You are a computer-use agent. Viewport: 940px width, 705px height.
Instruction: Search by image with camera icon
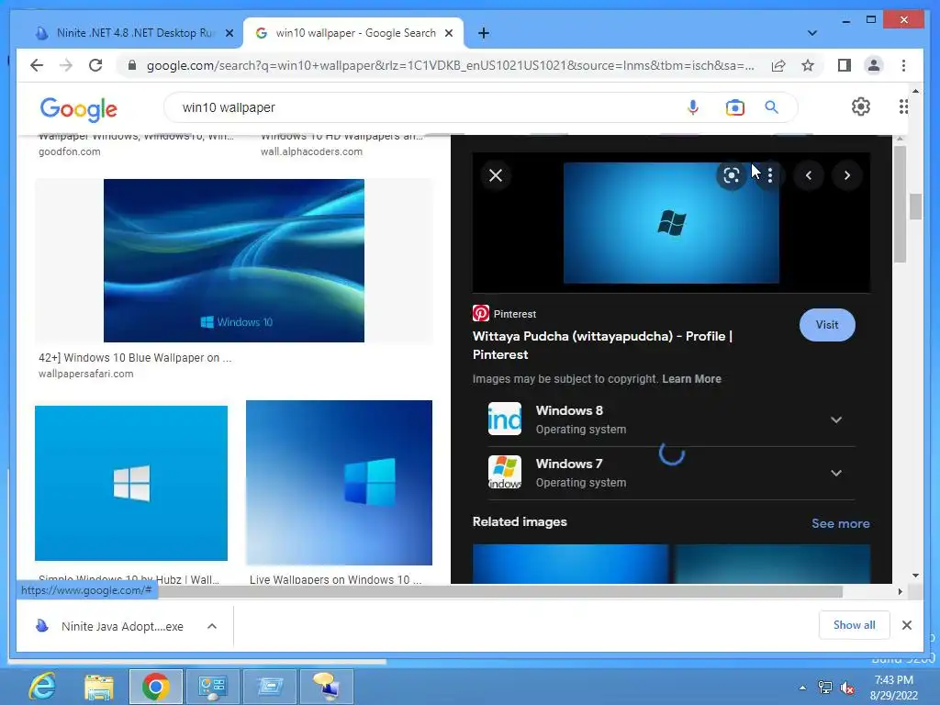click(x=734, y=107)
